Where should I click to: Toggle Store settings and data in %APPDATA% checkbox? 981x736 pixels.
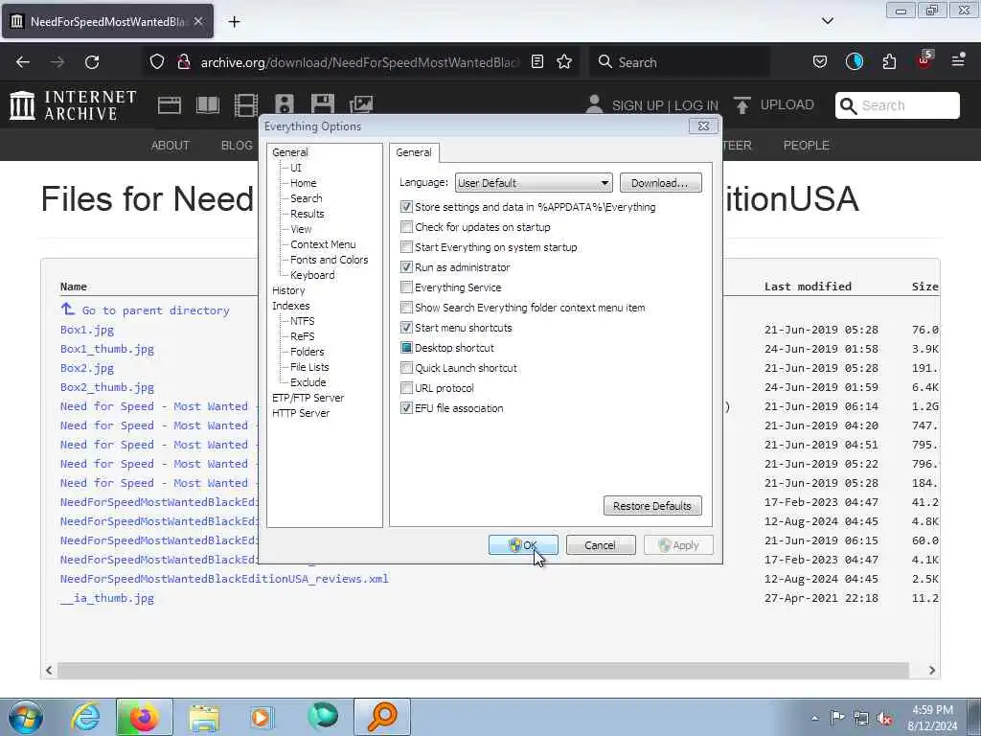click(406, 207)
